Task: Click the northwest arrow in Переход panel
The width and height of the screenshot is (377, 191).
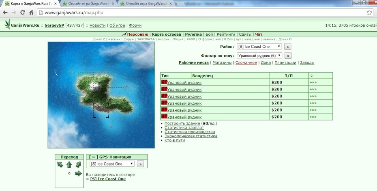Action: pyautogui.click(x=60, y=165)
